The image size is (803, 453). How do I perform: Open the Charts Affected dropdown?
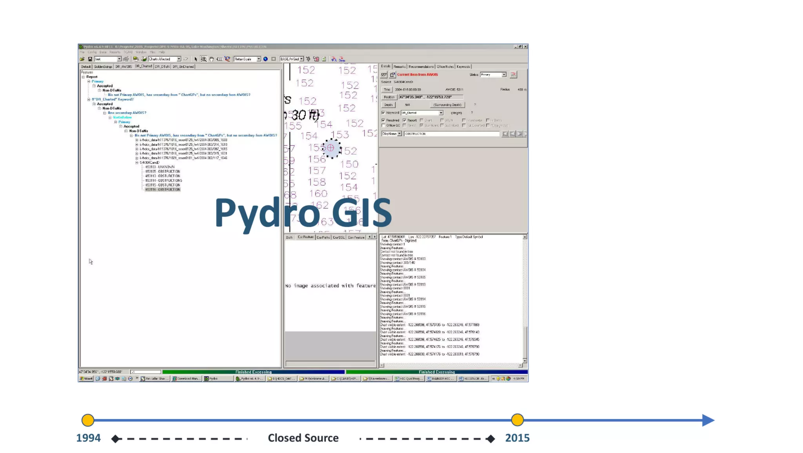point(179,59)
